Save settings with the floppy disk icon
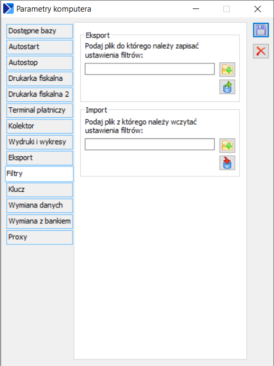This screenshot has width=274, height=366. click(261, 30)
